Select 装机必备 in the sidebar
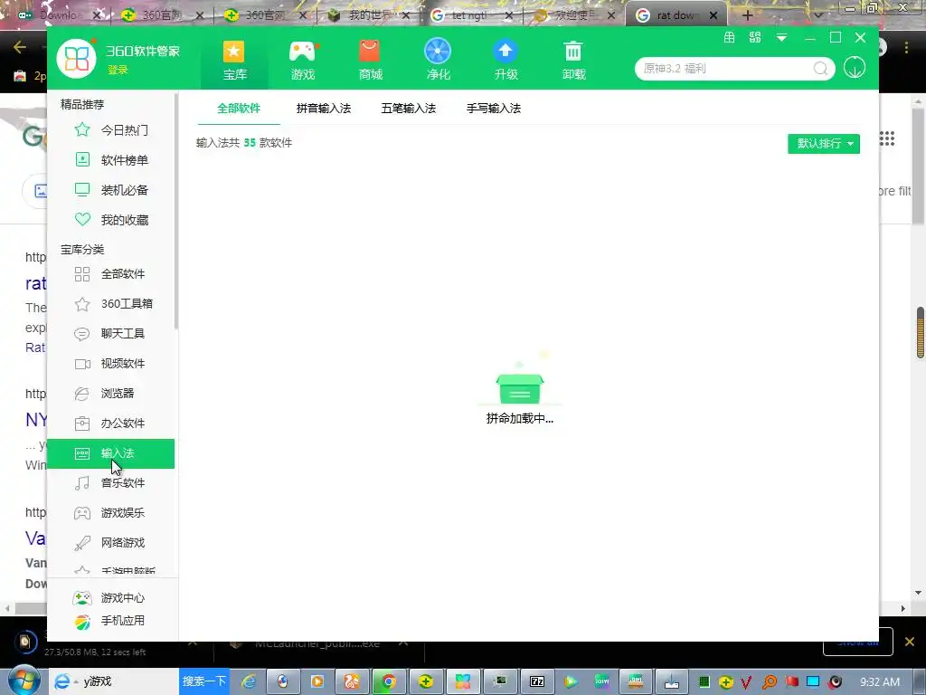Image resolution: width=926 pixels, height=695 pixels. [x=111, y=190]
